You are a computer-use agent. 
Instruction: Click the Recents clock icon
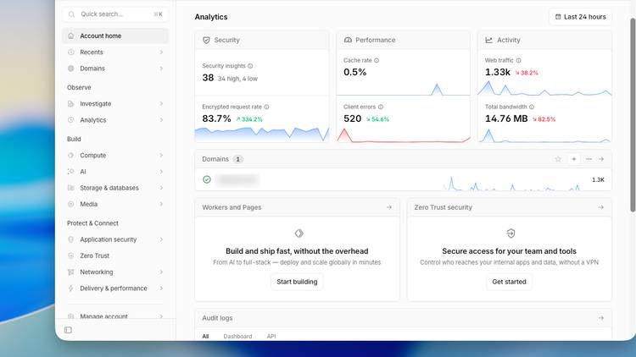click(71, 52)
